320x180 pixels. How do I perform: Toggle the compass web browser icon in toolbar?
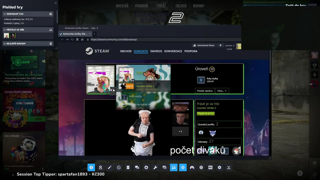coord(183,167)
